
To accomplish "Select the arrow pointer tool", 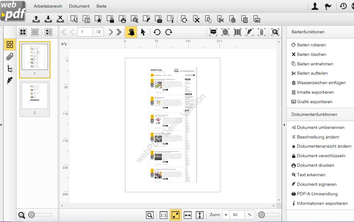I will coord(143,32).
